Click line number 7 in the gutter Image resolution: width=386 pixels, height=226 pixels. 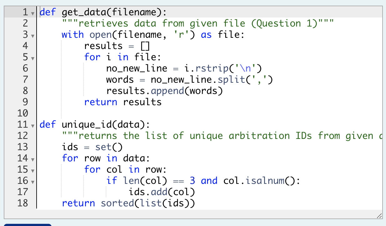point(26,80)
